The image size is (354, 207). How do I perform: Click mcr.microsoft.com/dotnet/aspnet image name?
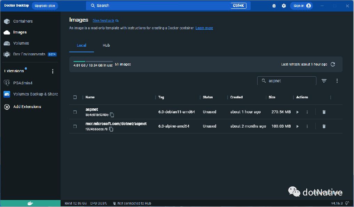click(116, 124)
